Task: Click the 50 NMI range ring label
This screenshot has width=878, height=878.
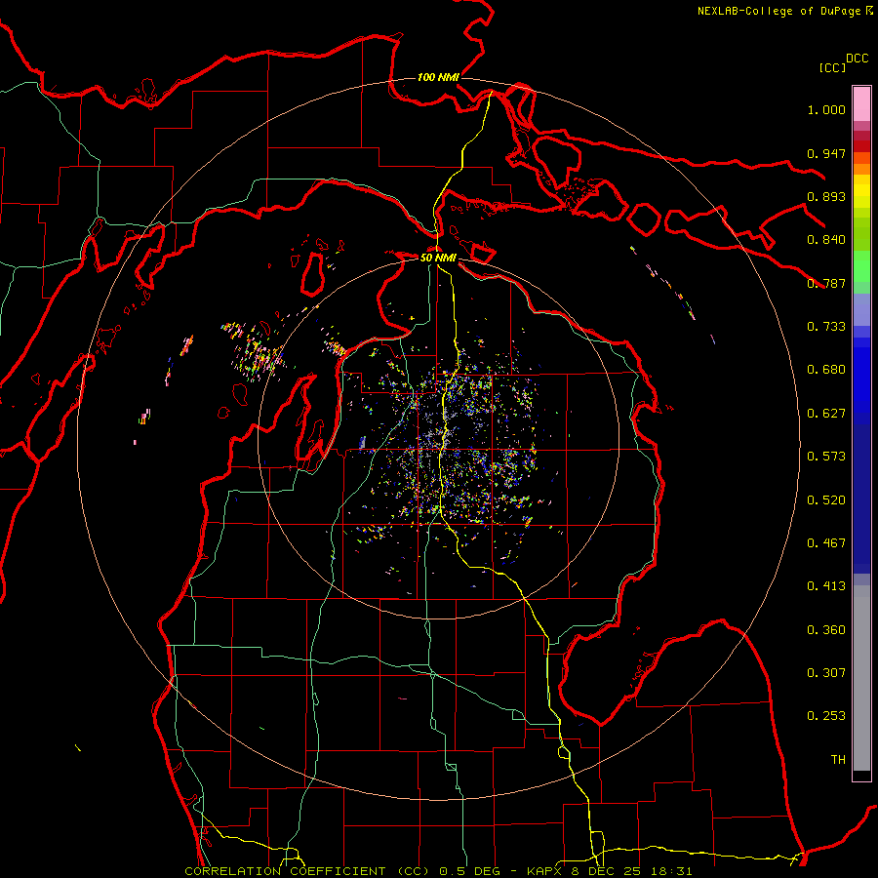Action: [x=438, y=258]
